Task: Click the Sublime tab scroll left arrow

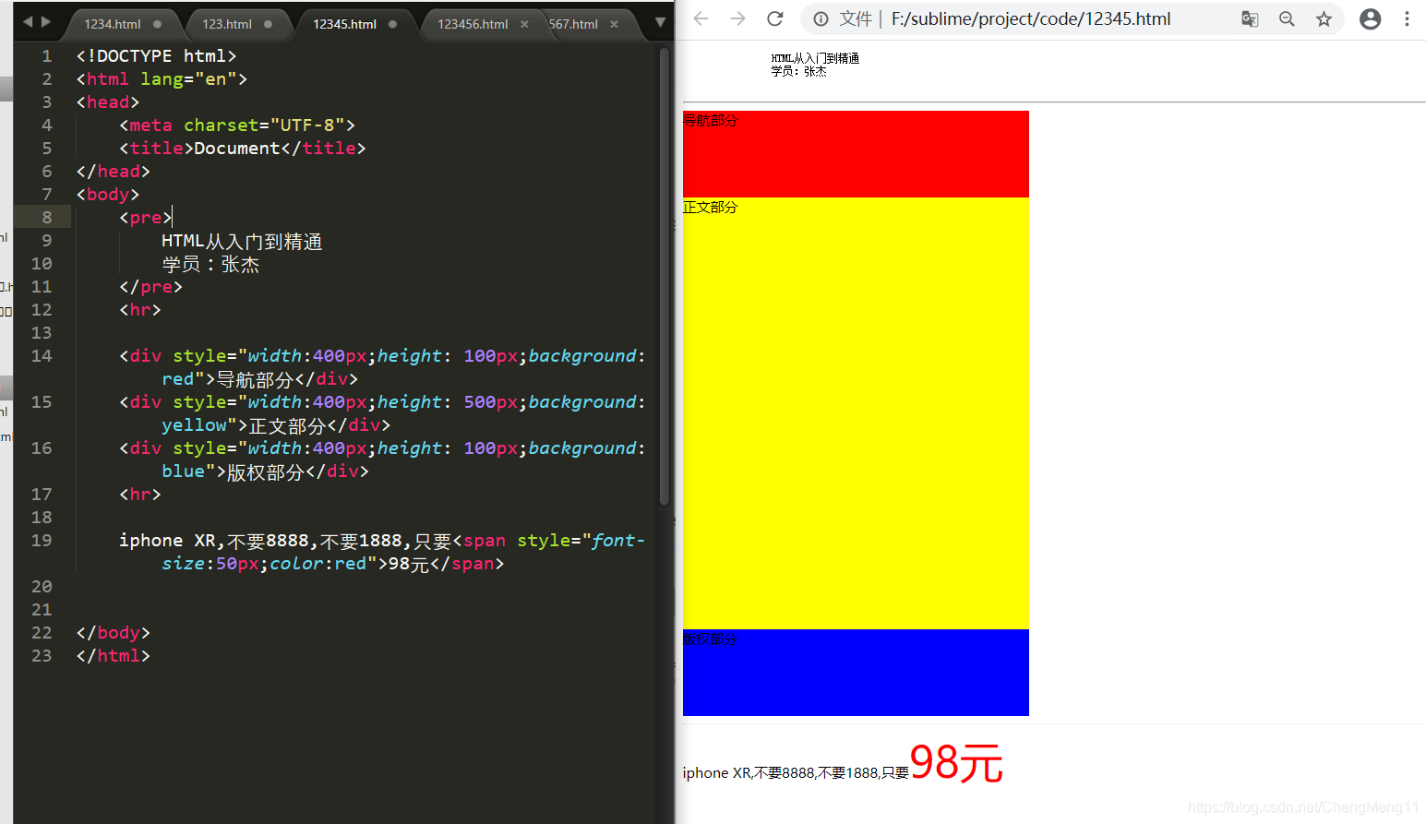Action: [28, 21]
